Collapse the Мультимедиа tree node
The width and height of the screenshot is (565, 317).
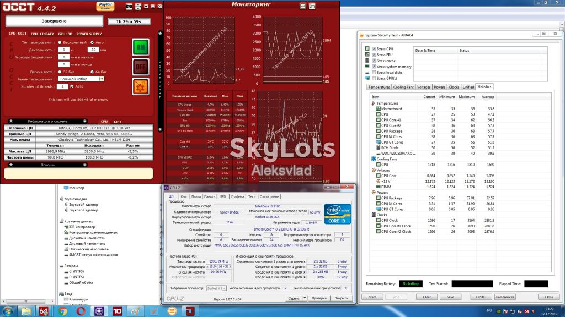(x=61, y=199)
